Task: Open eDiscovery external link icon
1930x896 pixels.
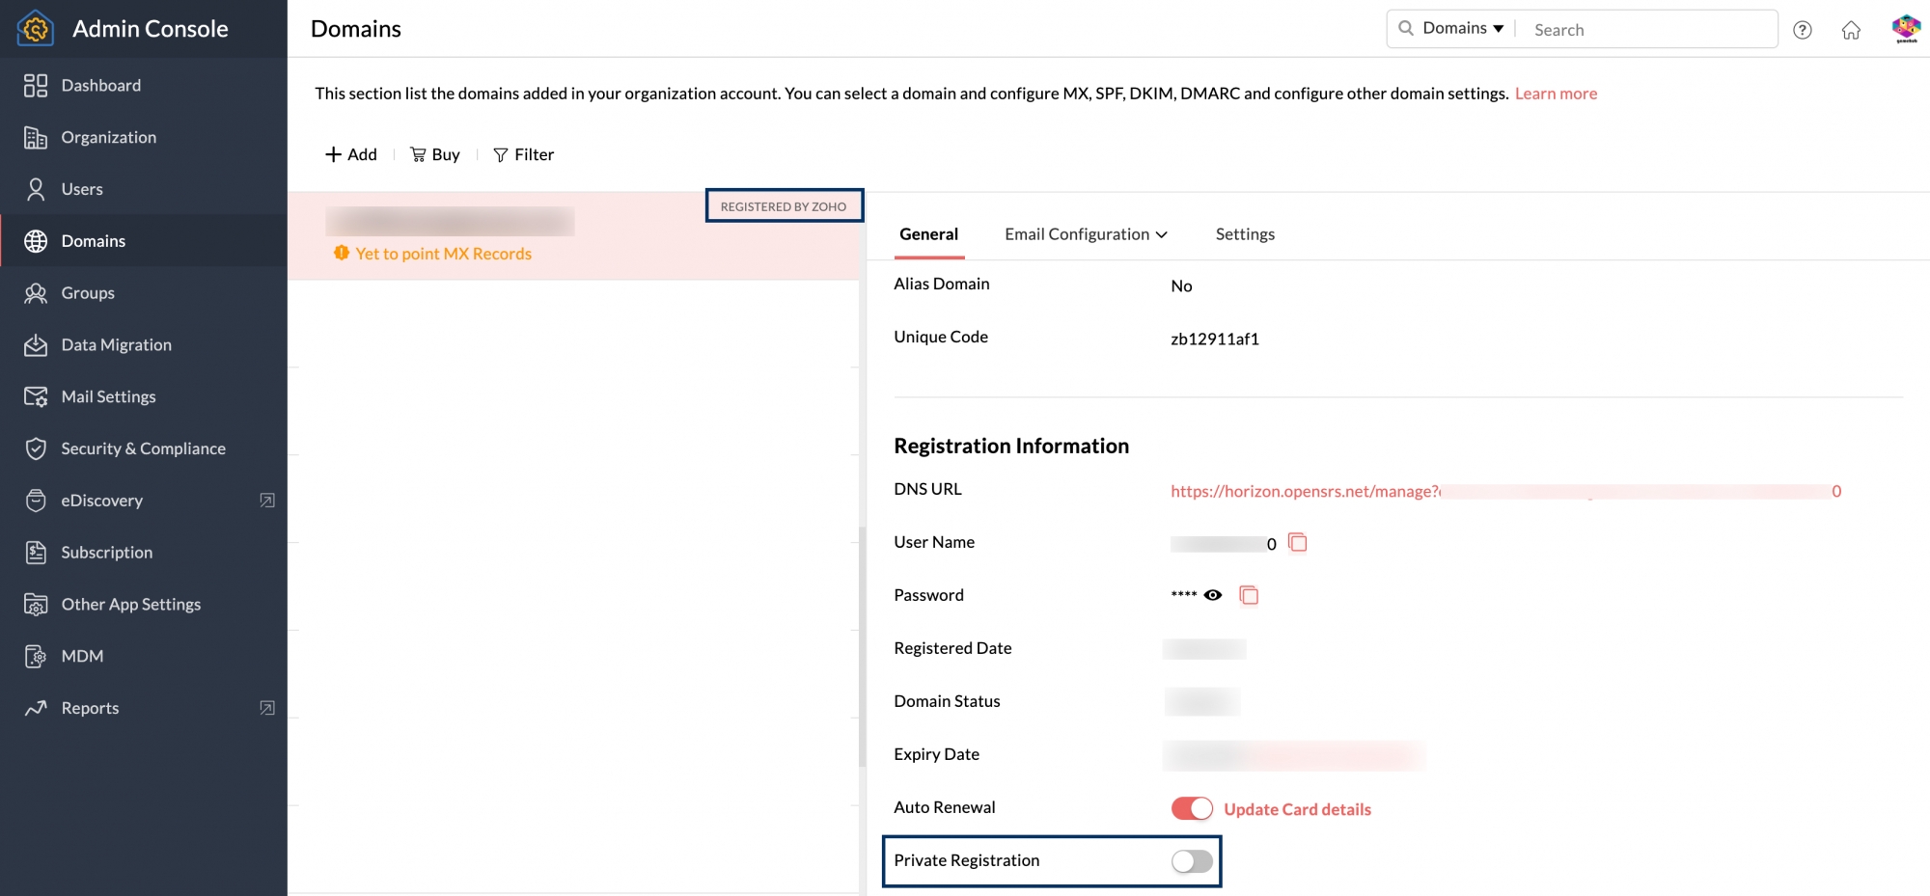Action: [267, 501]
